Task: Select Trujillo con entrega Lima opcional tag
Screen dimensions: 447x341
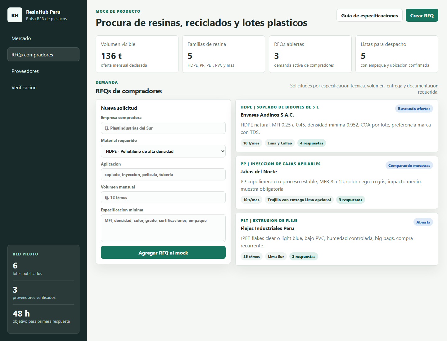Action: tap(299, 200)
